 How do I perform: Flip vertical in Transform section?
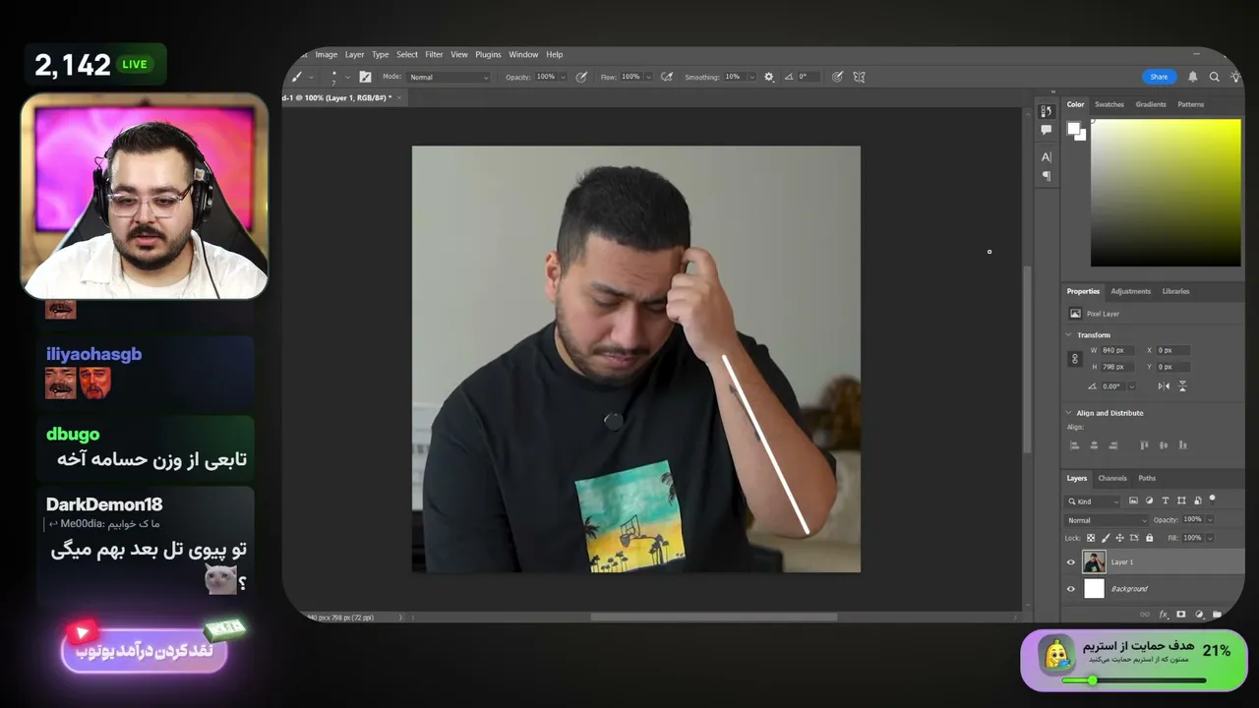[x=1182, y=386]
